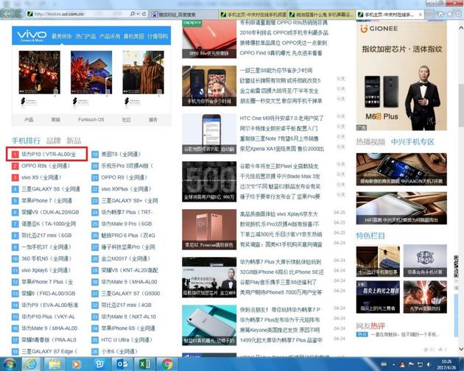Click 真机美图 in the vivo banner

[133, 36]
